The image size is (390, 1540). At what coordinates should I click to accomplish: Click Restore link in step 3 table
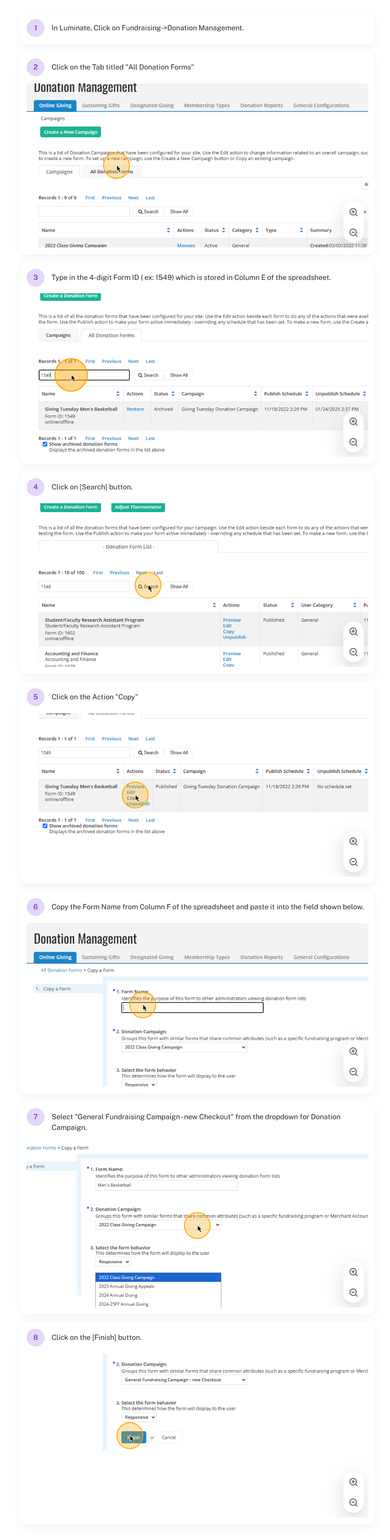coord(135,410)
